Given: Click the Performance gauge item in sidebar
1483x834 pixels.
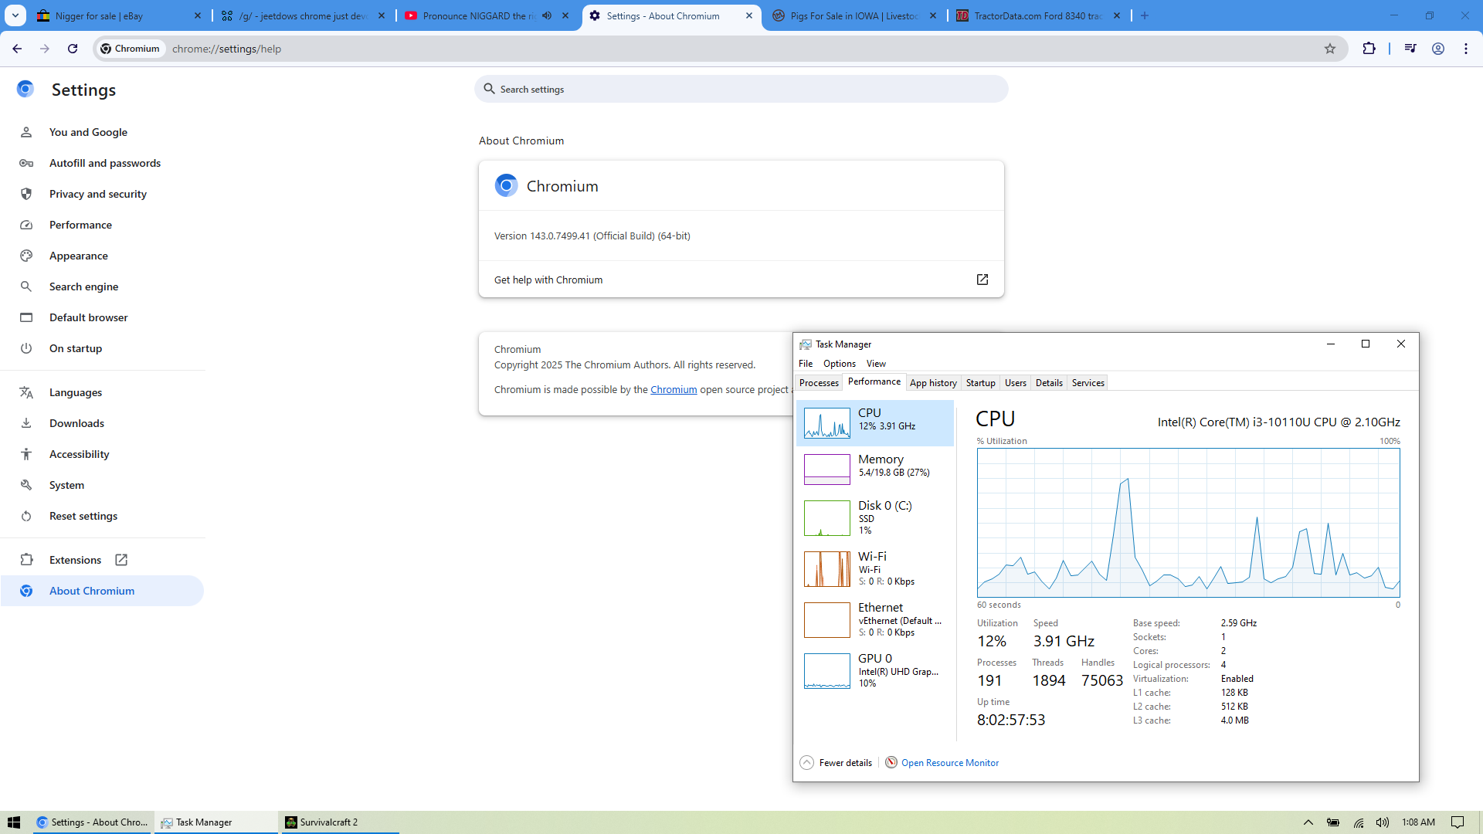Looking at the screenshot, I should 80,225.
